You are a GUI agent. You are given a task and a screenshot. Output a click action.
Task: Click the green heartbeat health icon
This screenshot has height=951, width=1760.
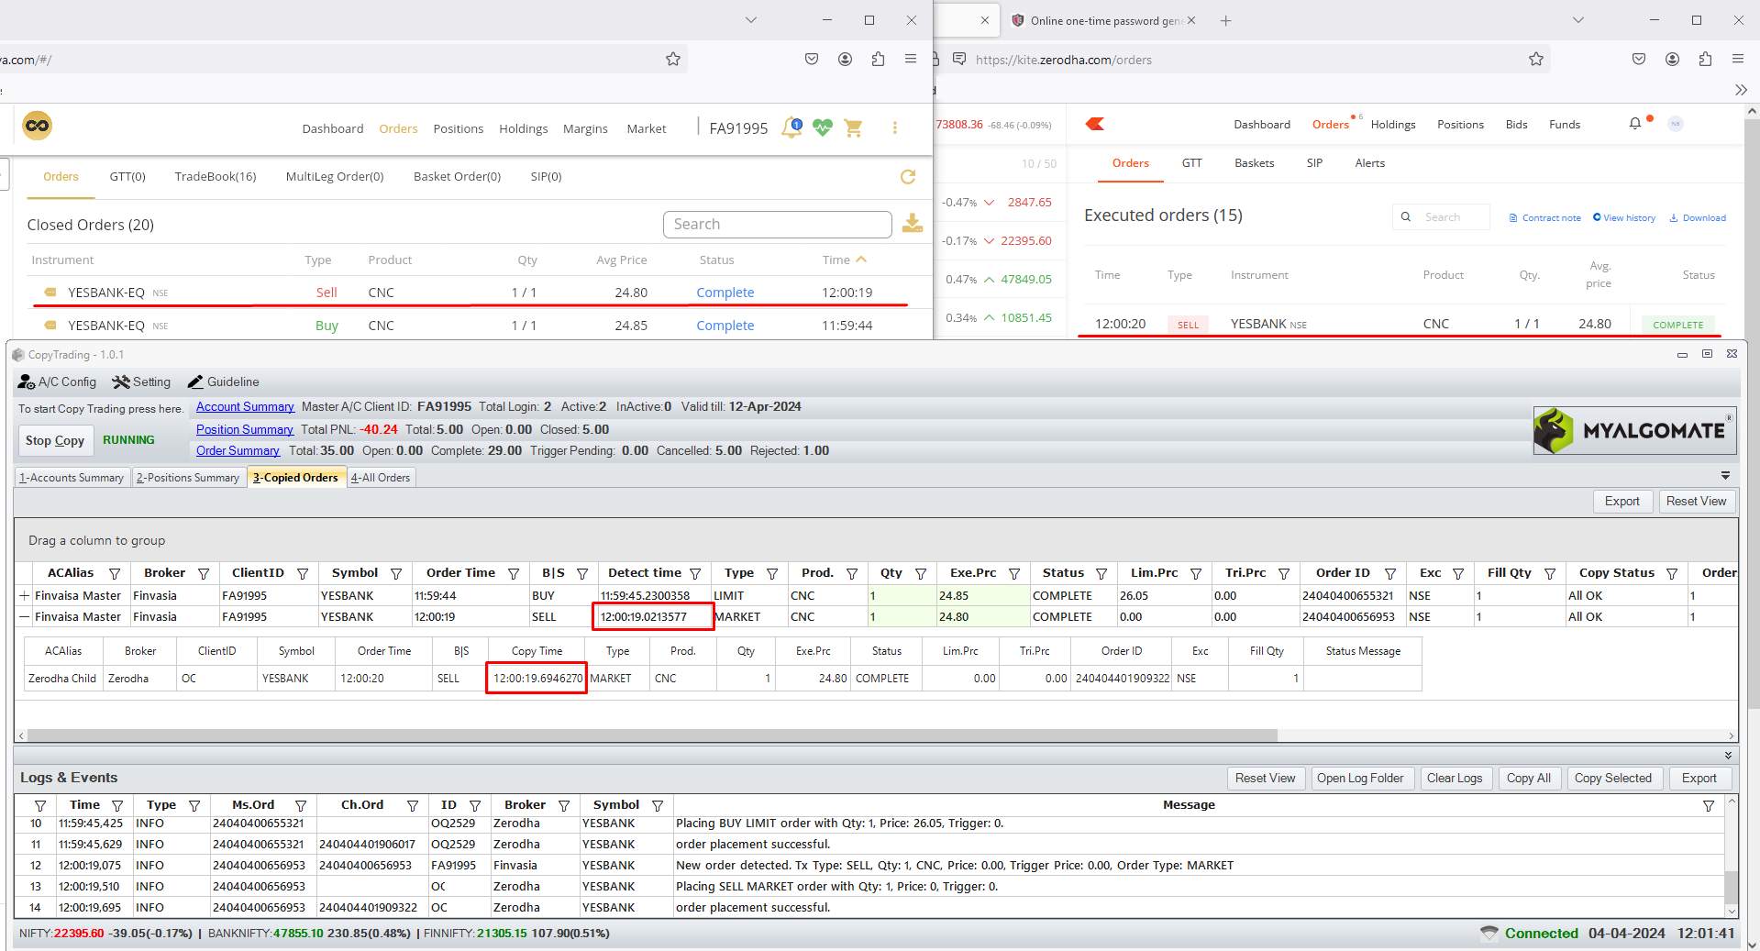823,128
